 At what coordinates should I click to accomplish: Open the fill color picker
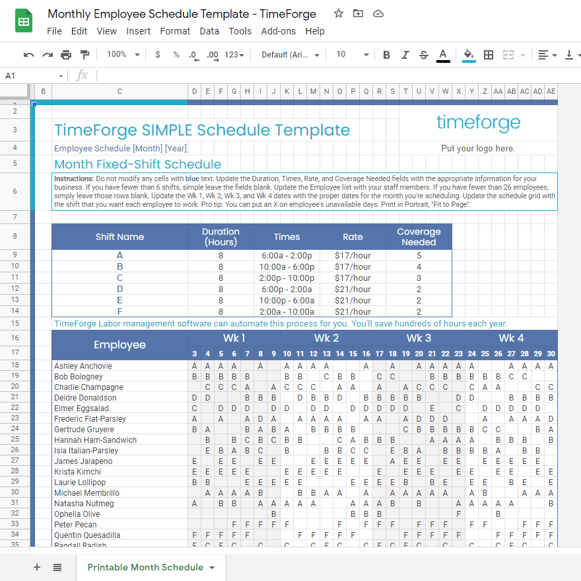[469, 55]
